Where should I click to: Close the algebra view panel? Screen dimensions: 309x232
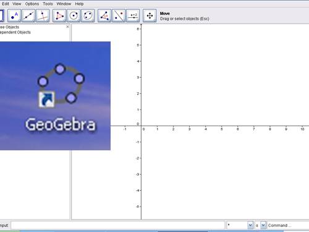pos(67,27)
